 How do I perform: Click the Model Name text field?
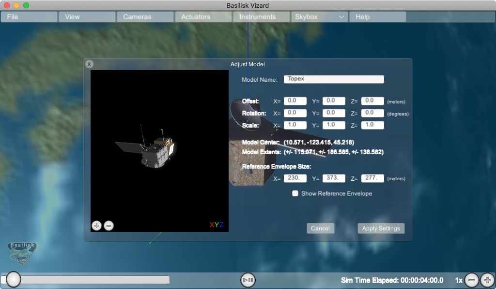334,79
